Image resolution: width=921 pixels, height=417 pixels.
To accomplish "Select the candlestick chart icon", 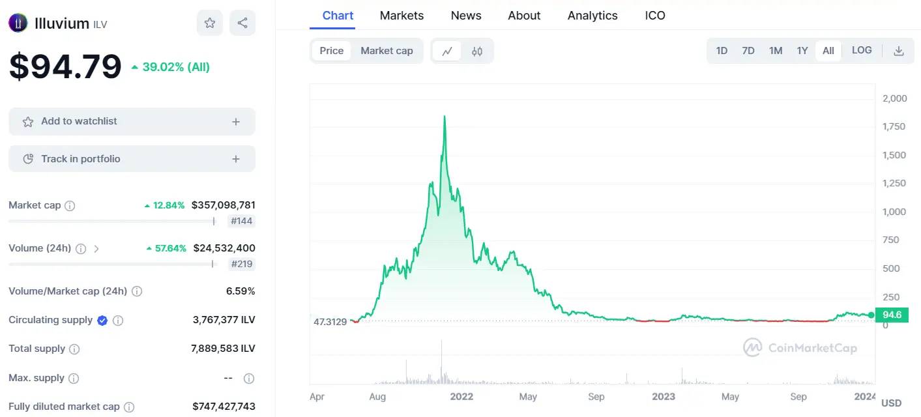I will tap(477, 51).
